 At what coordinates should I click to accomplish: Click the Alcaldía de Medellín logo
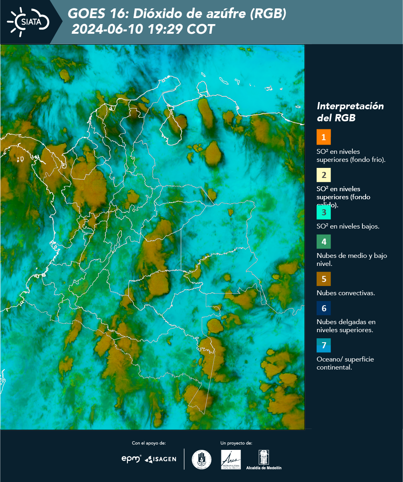coord(264,460)
